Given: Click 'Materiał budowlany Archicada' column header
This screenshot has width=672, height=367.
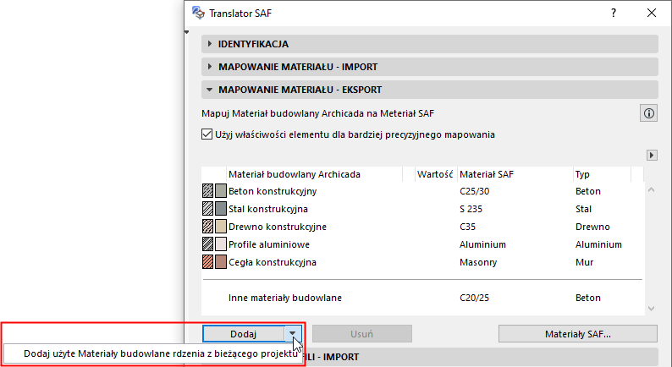Looking at the screenshot, I should pyautogui.click(x=315, y=174).
